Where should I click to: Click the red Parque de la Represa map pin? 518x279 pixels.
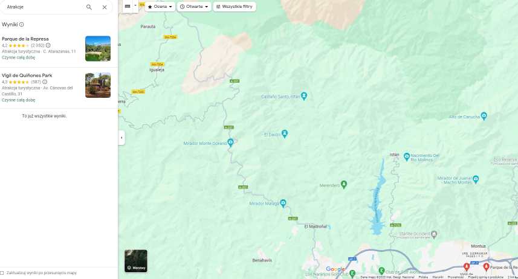click(x=487, y=267)
